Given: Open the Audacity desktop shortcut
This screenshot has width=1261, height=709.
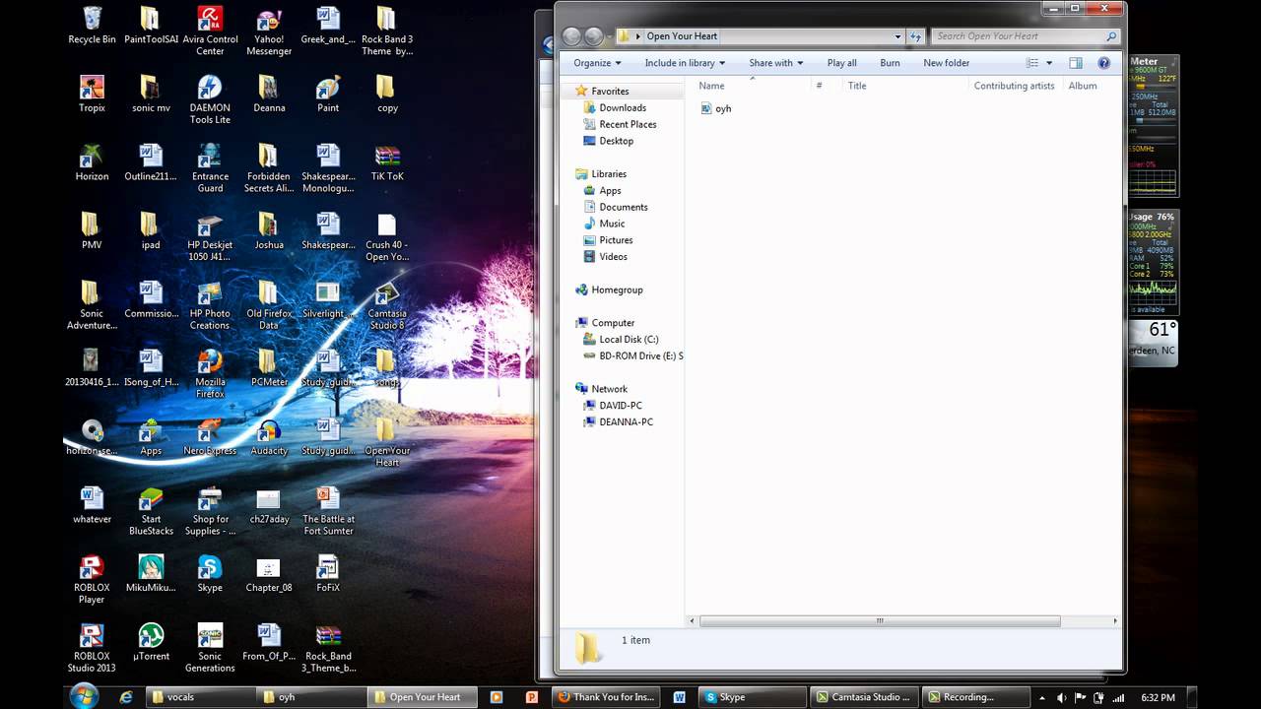Looking at the screenshot, I should point(269,437).
